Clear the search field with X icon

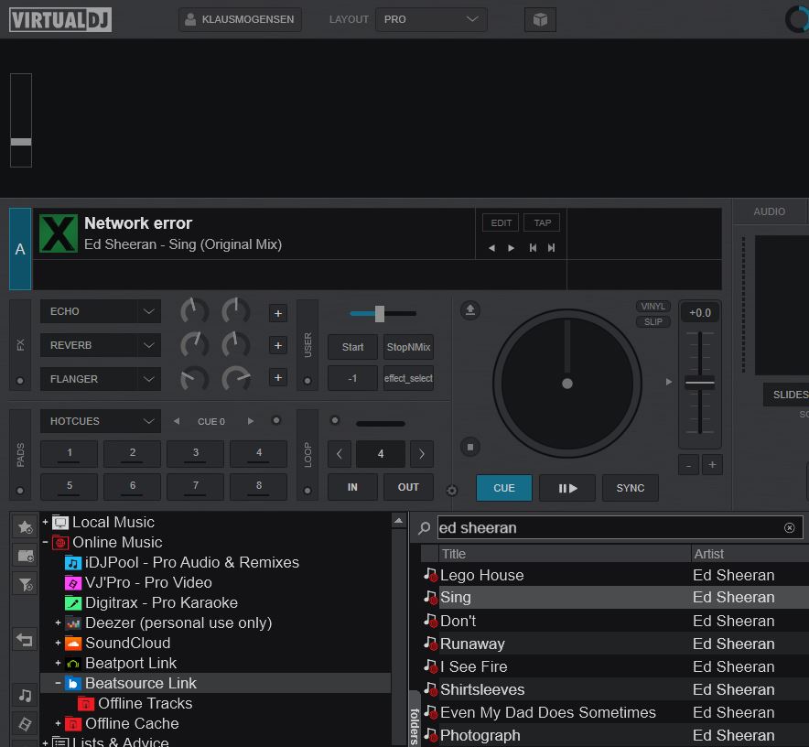tap(790, 527)
